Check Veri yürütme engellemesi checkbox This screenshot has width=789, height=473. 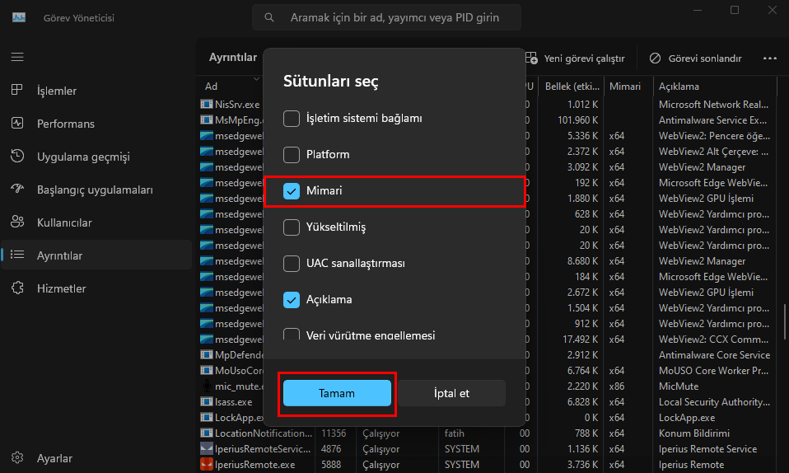click(292, 335)
